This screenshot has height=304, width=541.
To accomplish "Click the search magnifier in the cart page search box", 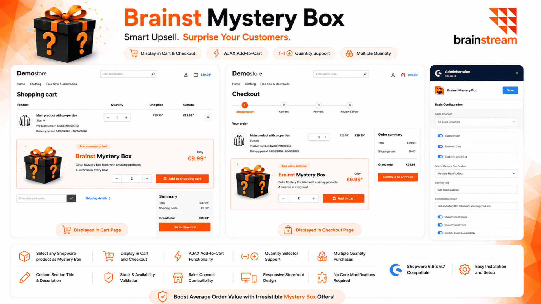I will click(153, 74).
